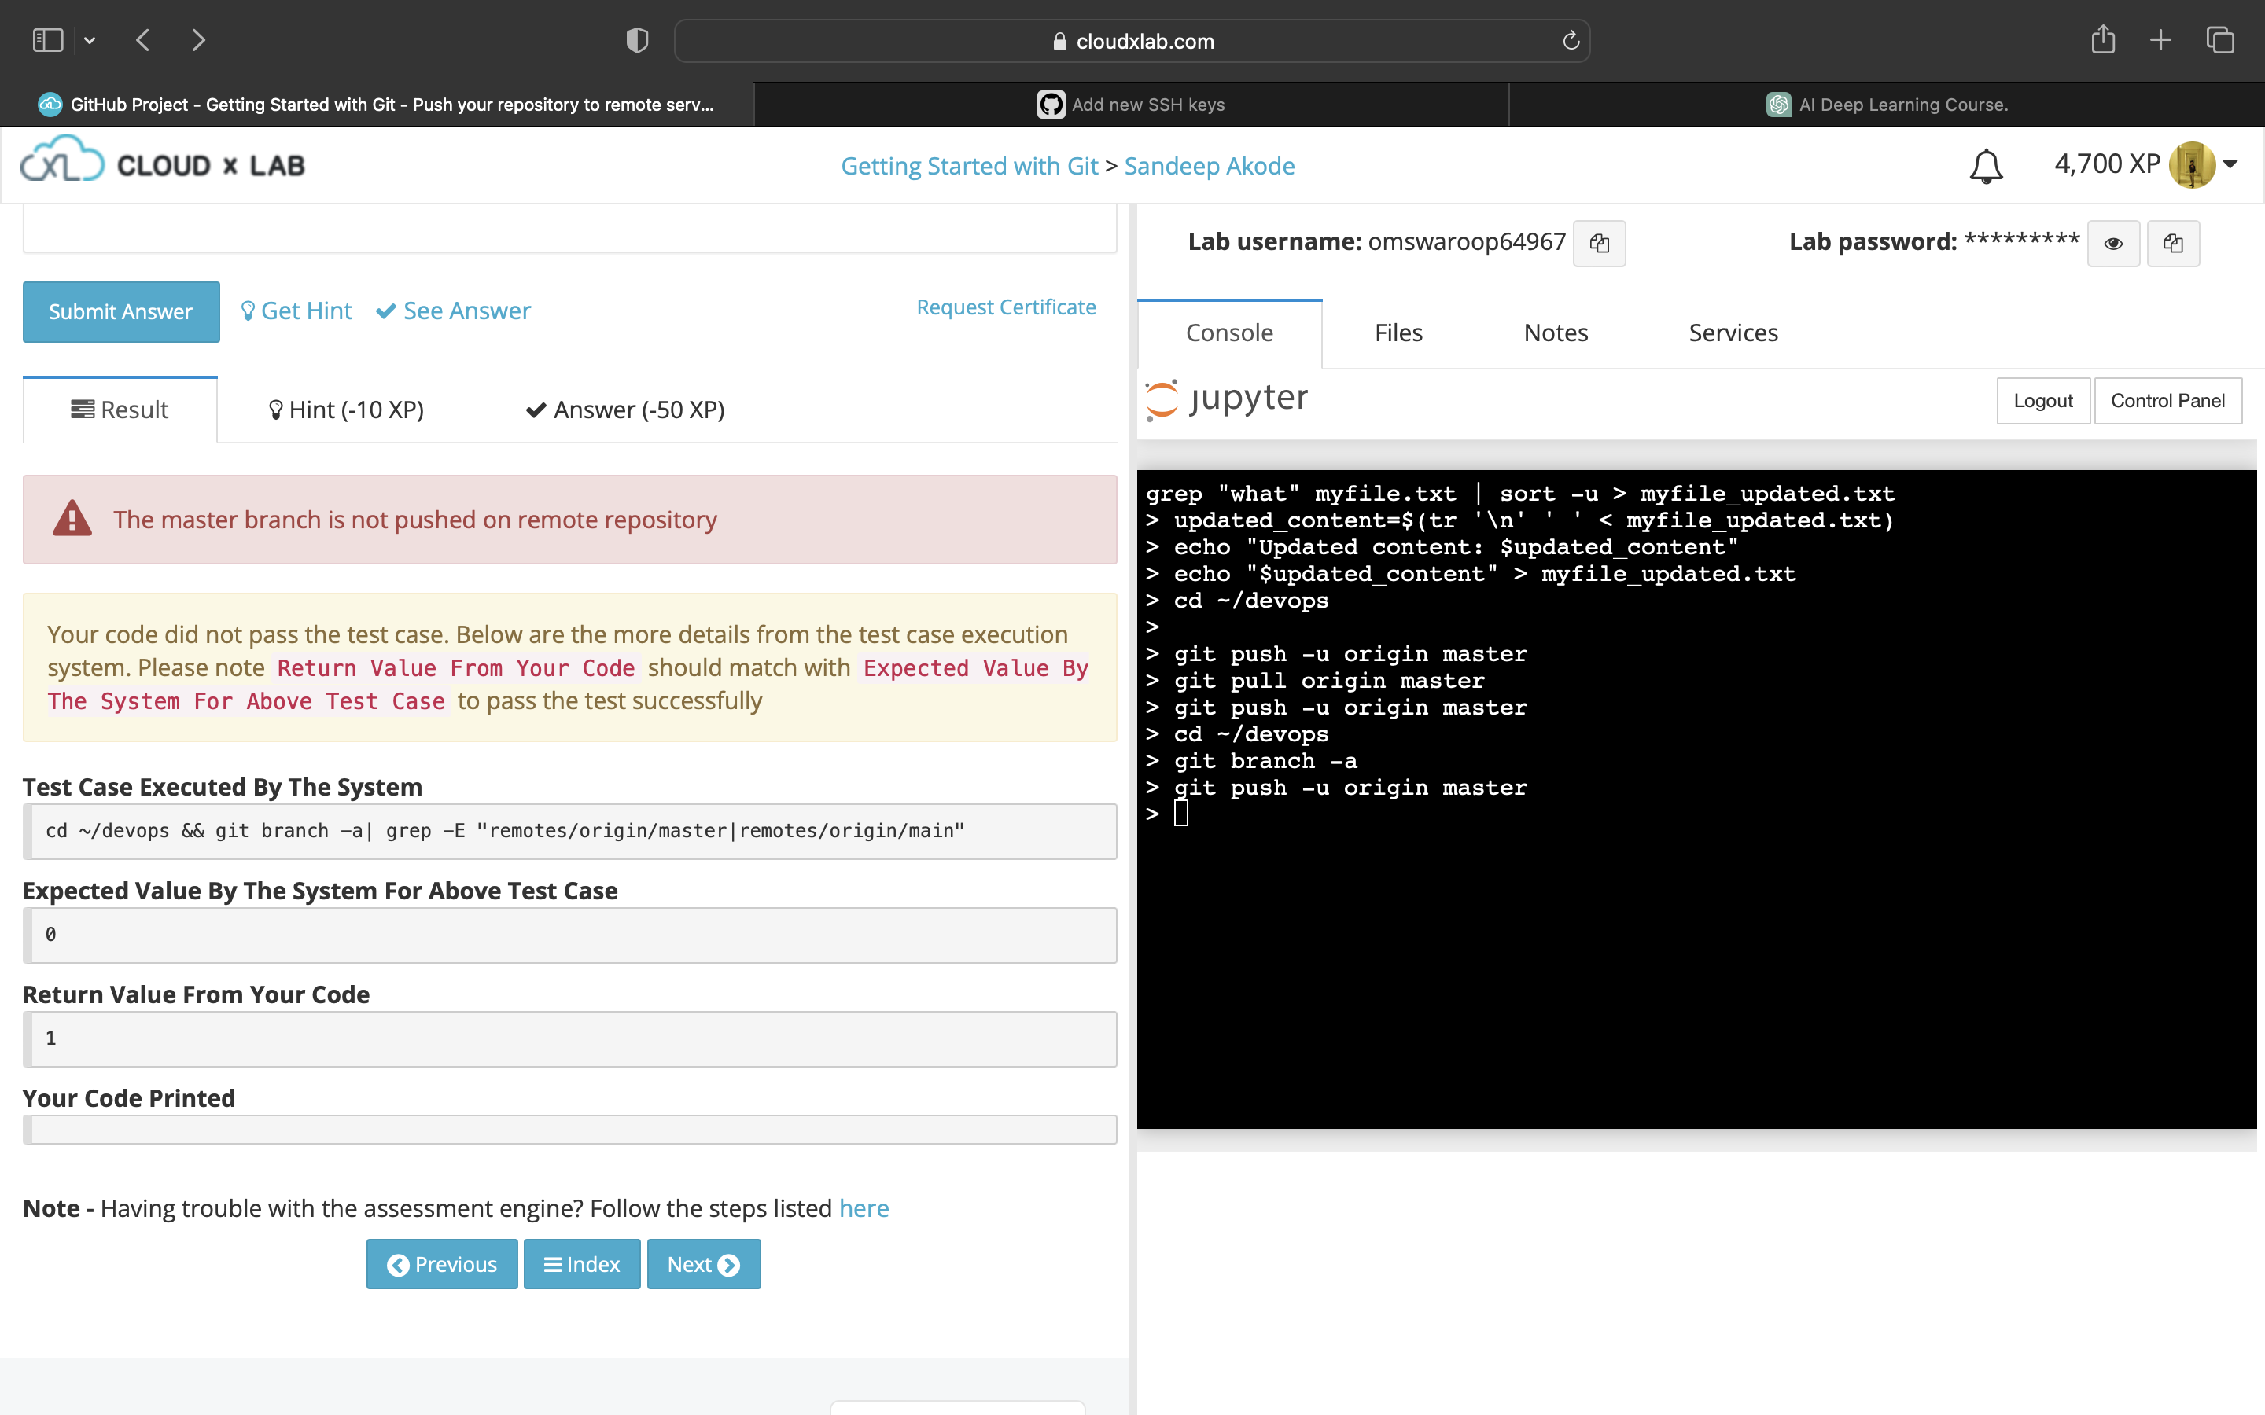Screen dimensions: 2265x1415
Task: Select the Result tab
Action: click(120, 410)
